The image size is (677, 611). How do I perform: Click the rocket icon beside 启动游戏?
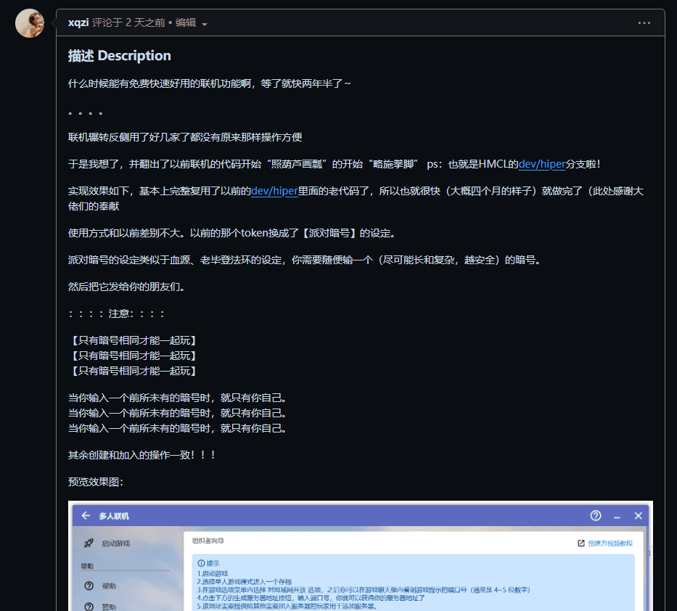pos(88,543)
